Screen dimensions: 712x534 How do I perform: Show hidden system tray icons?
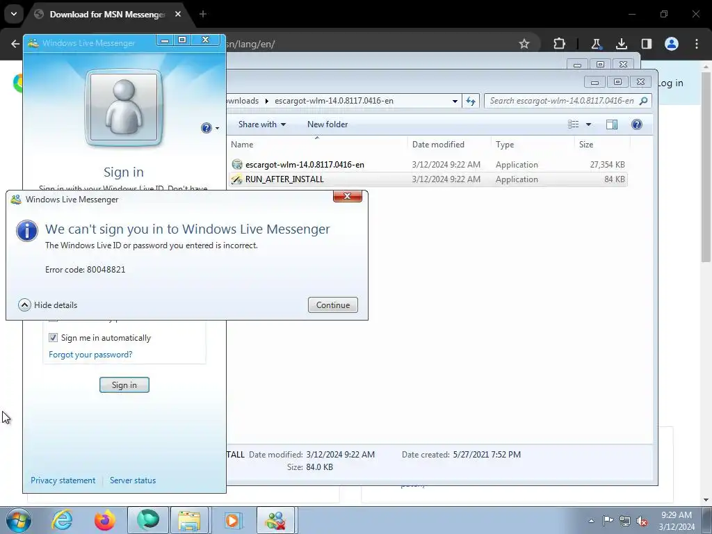(x=591, y=521)
